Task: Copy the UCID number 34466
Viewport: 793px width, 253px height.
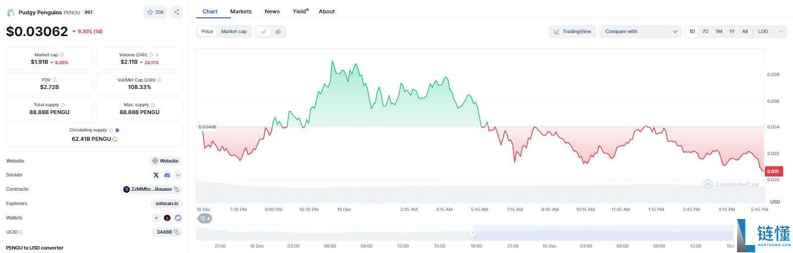Action: click(176, 232)
